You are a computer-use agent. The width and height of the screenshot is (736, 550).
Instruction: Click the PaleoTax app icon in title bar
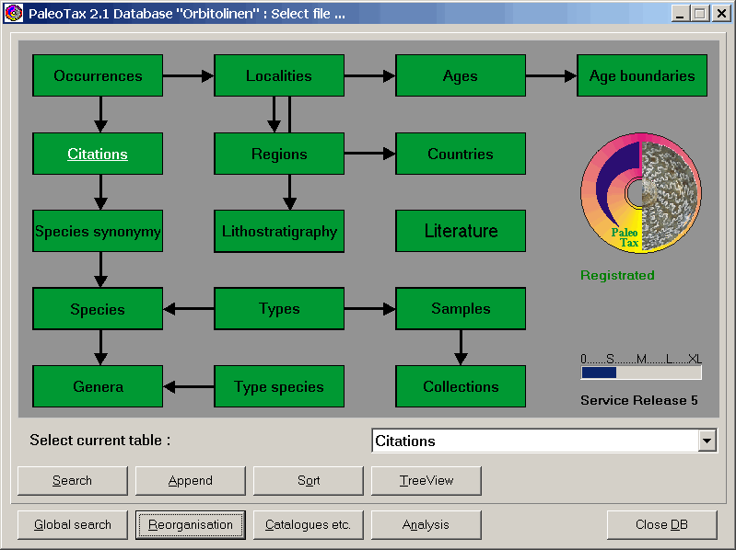click(x=13, y=14)
